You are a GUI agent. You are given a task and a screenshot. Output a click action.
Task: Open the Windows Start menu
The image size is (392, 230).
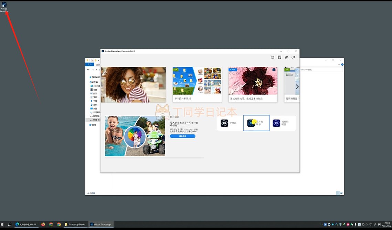[x=2, y=224]
